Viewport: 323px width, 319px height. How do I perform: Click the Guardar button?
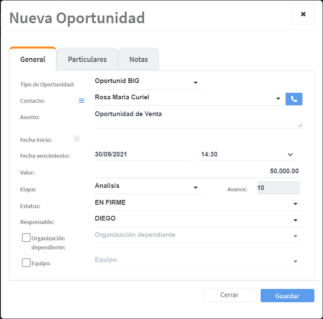pos(287,296)
